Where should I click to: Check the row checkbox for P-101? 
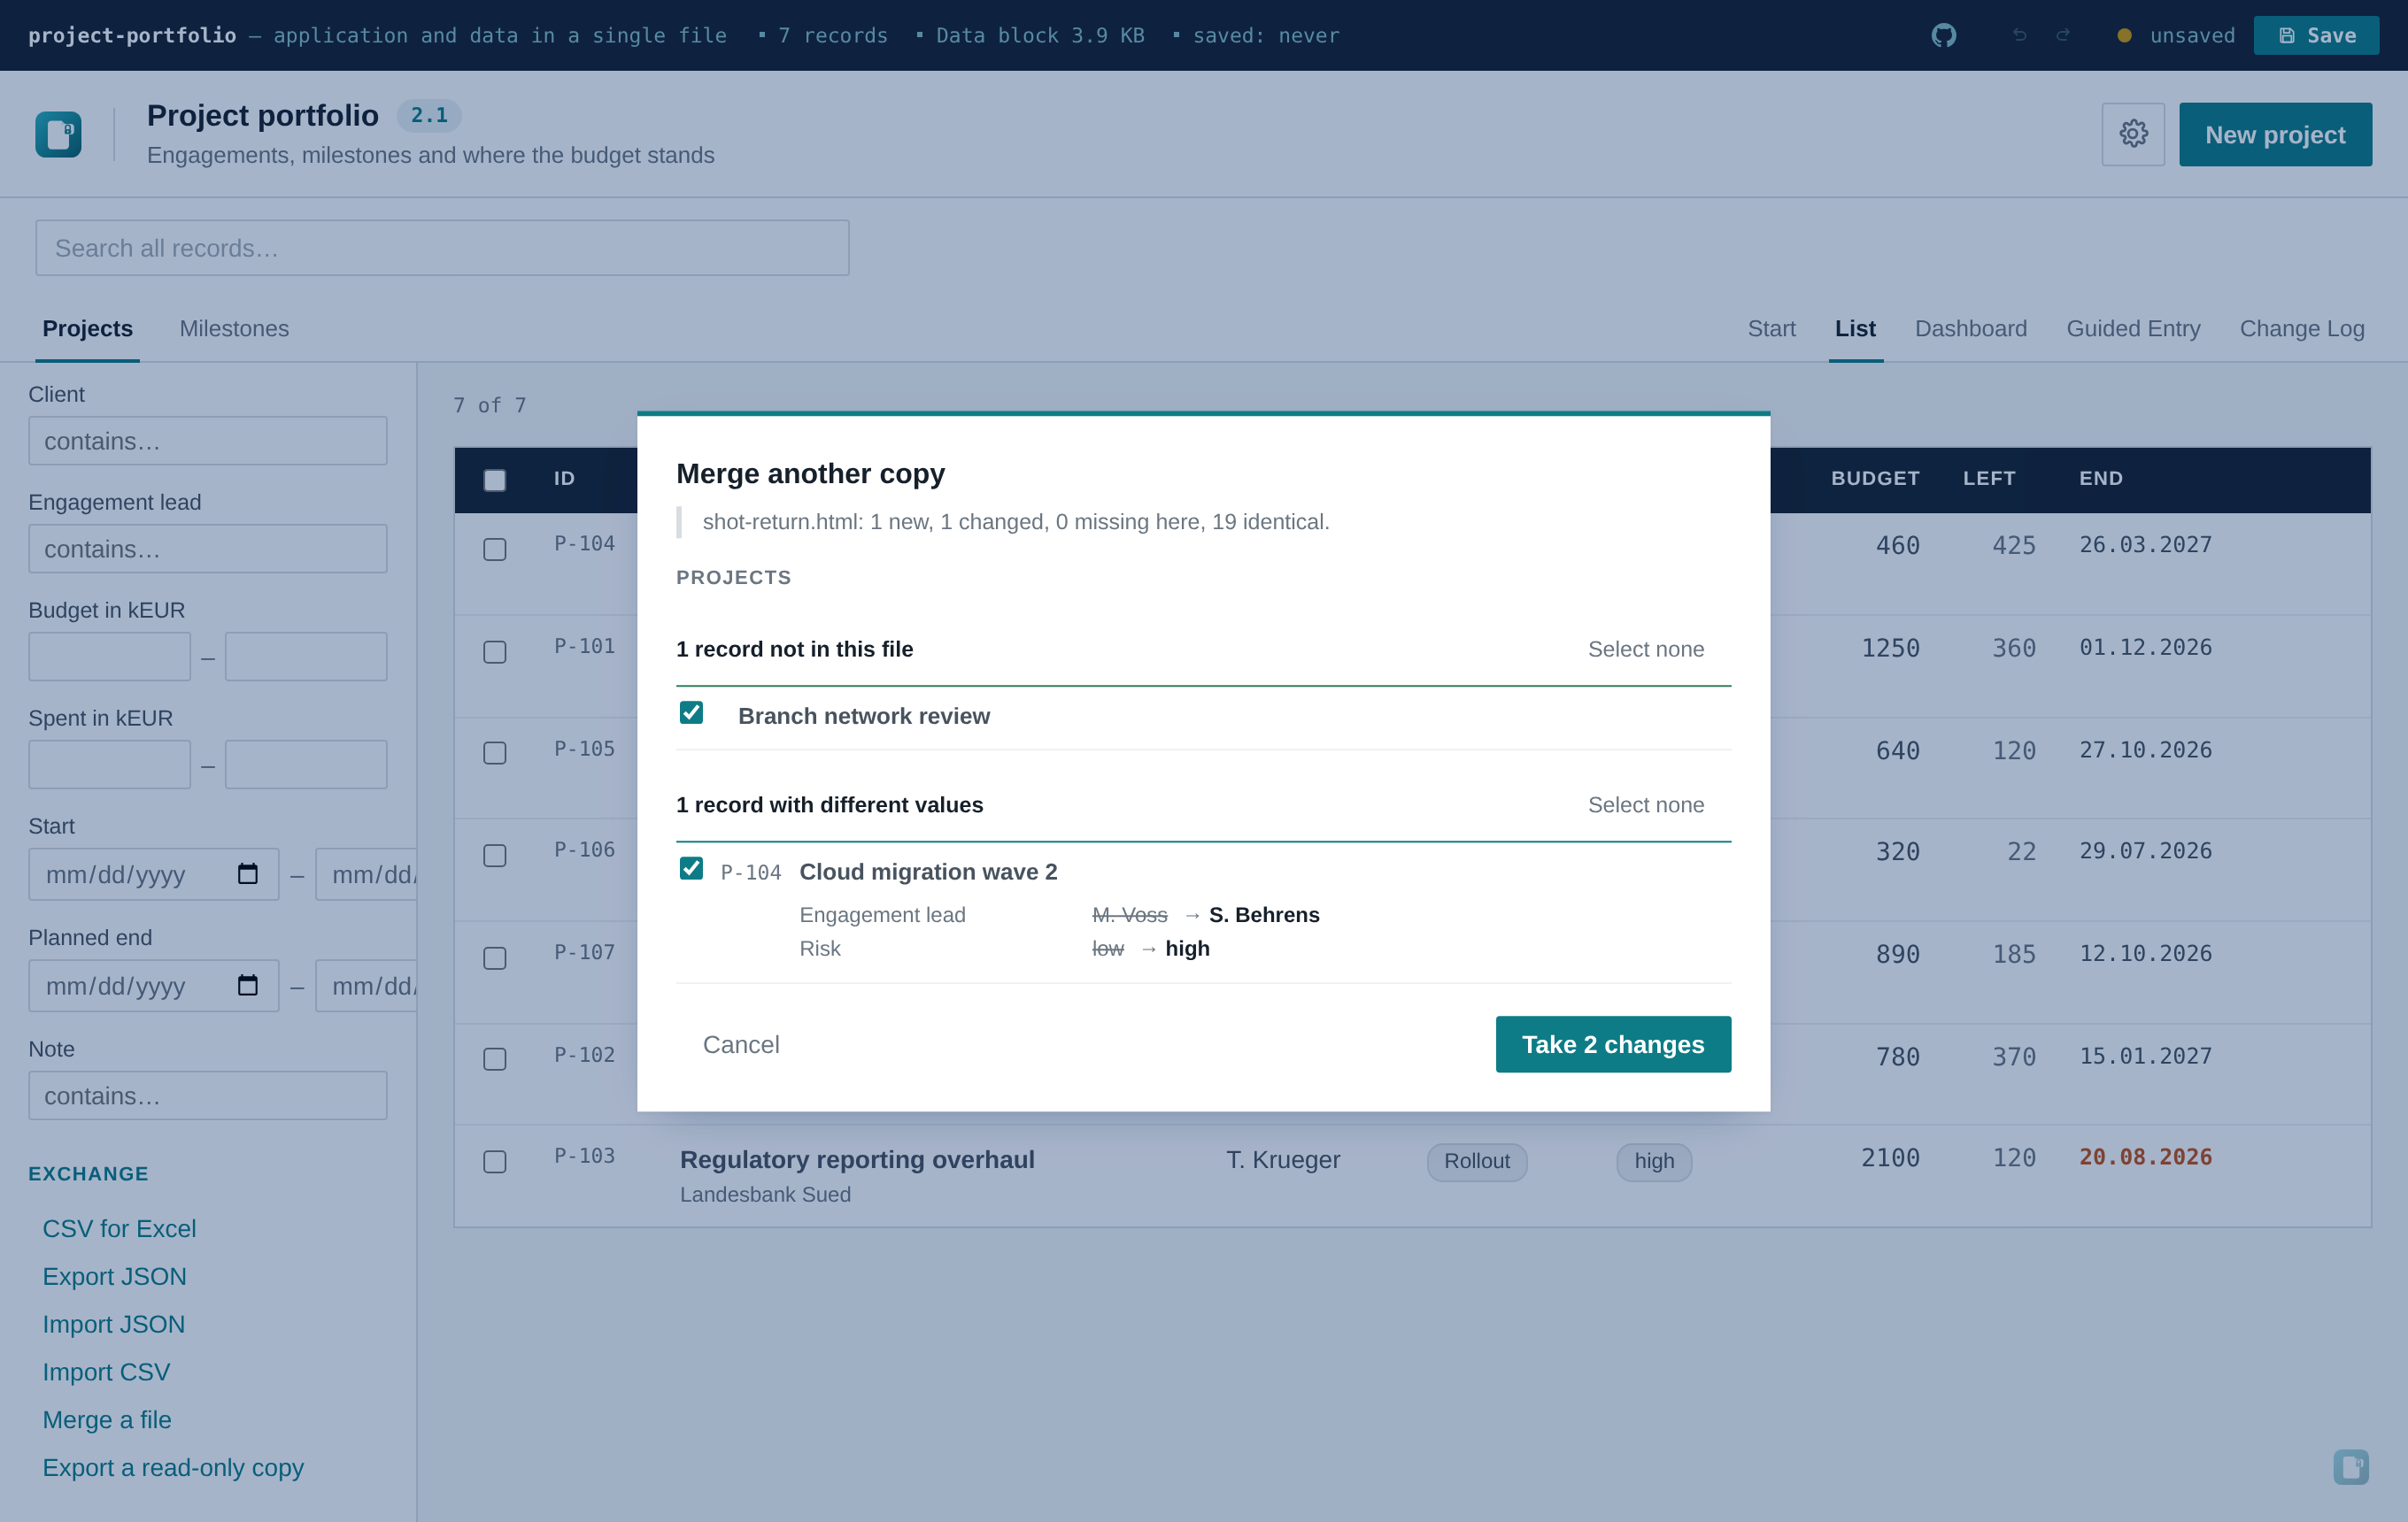tap(494, 651)
